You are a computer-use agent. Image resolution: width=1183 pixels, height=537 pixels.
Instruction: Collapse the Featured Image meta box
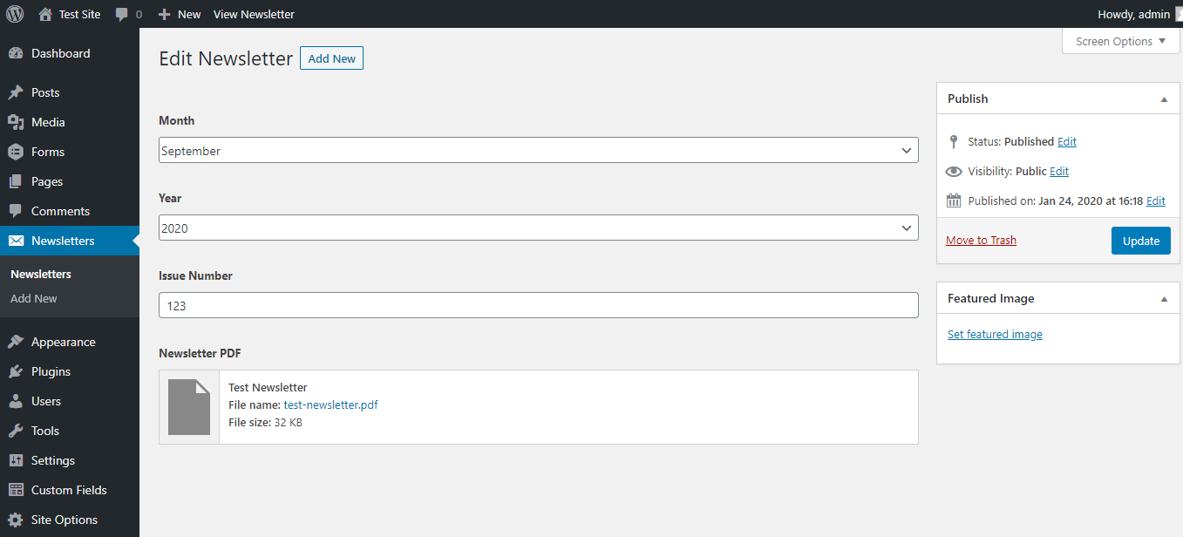pyautogui.click(x=1164, y=299)
